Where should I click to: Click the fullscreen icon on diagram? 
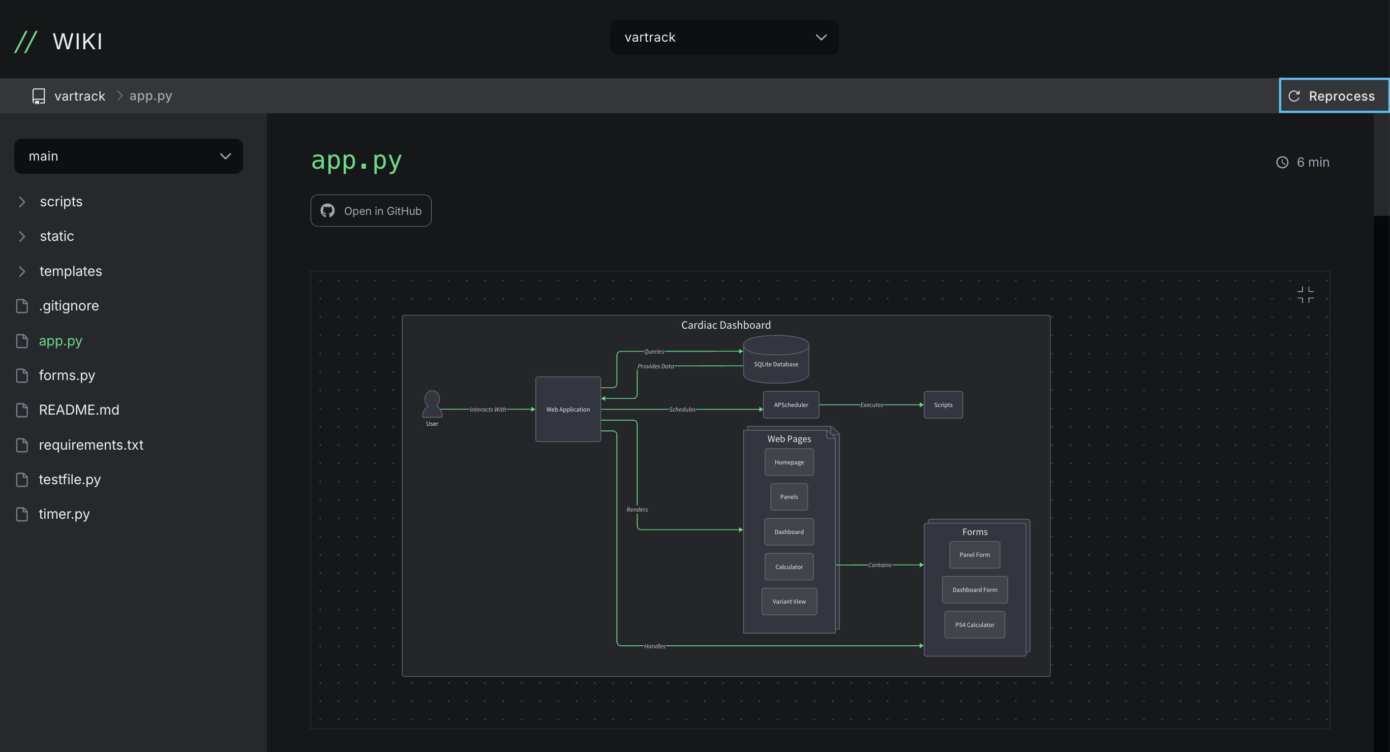point(1306,295)
